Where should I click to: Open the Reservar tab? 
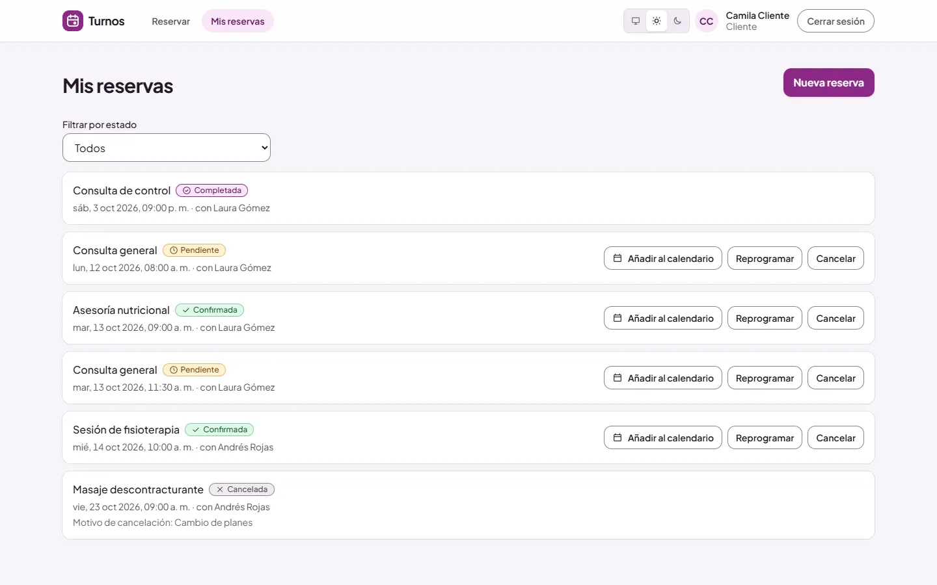pyautogui.click(x=170, y=21)
